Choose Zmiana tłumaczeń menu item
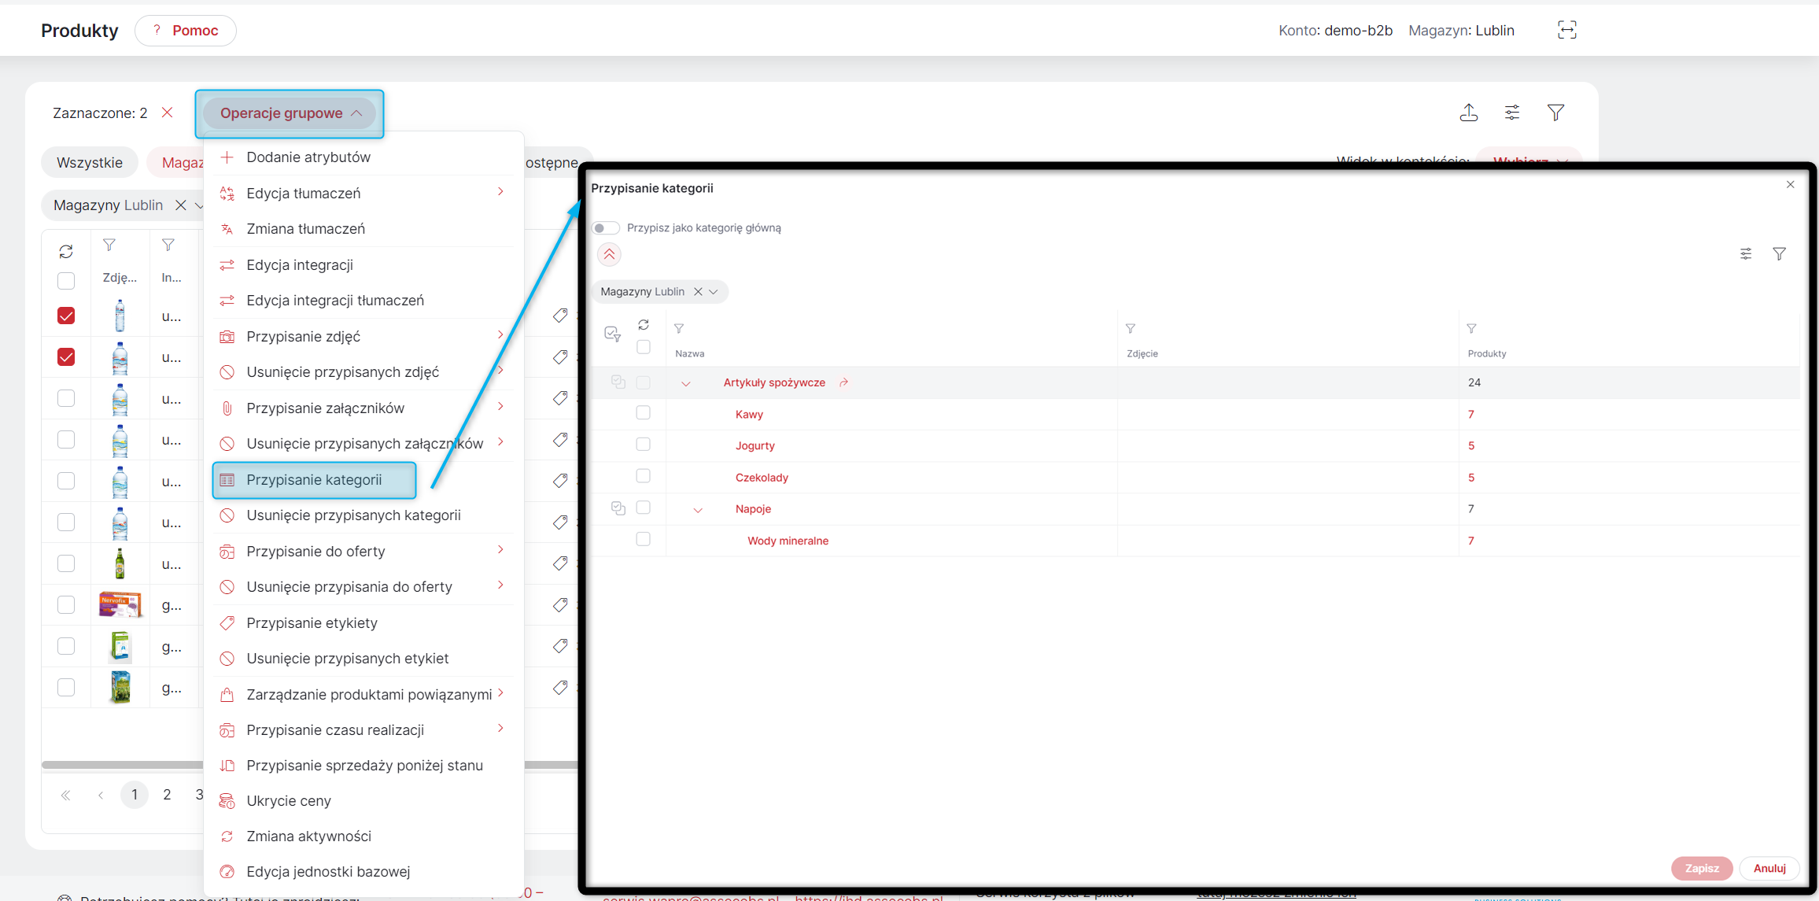 pos(363,229)
